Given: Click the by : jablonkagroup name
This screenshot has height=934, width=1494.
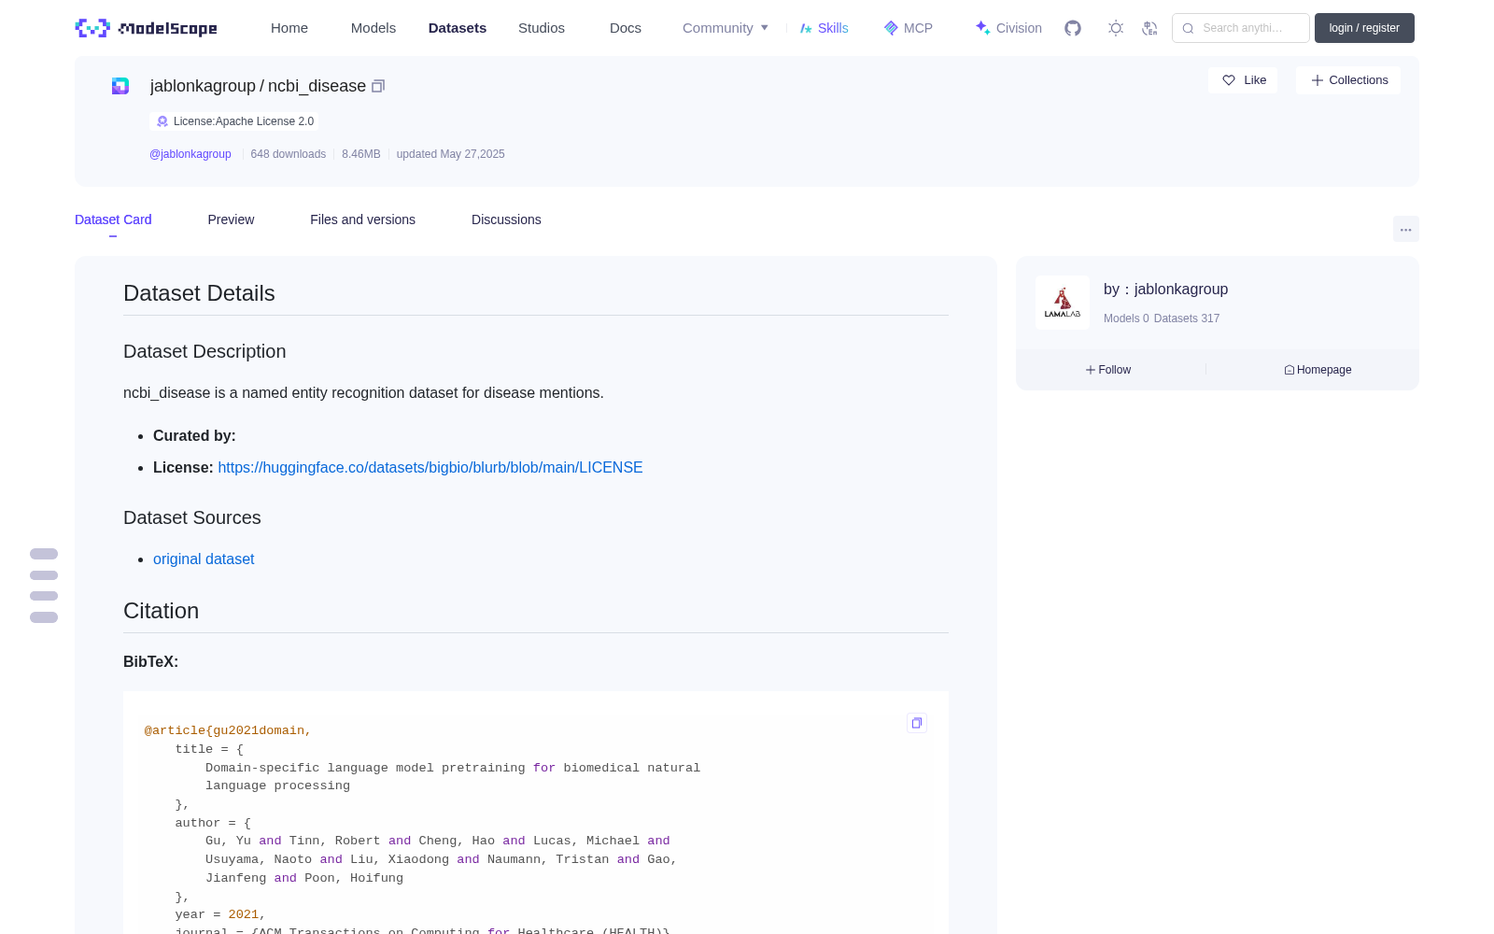Looking at the screenshot, I should tap(1165, 290).
